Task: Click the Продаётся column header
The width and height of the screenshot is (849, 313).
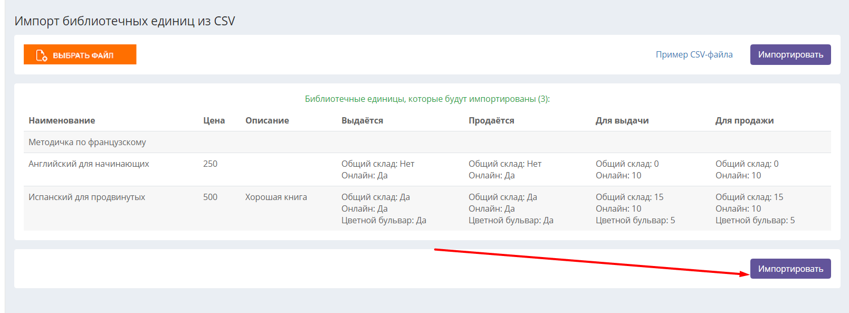Action: [x=491, y=120]
